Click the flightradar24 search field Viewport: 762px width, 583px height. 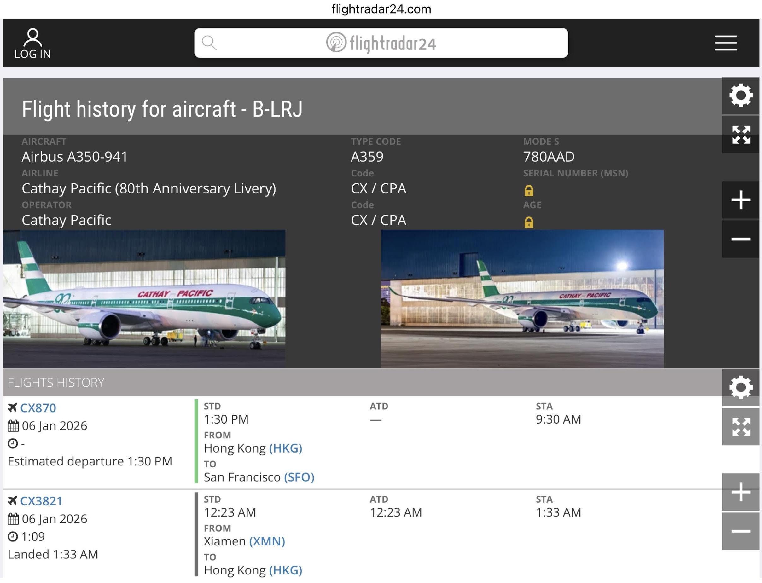pyautogui.click(x=382, y=43)
